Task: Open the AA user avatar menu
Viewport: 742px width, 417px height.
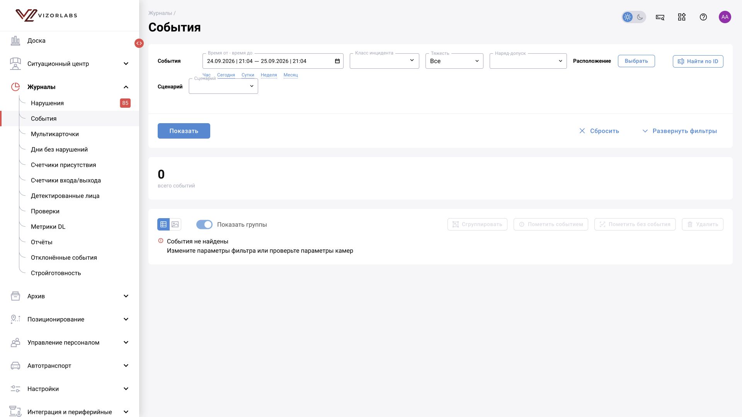Action: pos(725,17)
